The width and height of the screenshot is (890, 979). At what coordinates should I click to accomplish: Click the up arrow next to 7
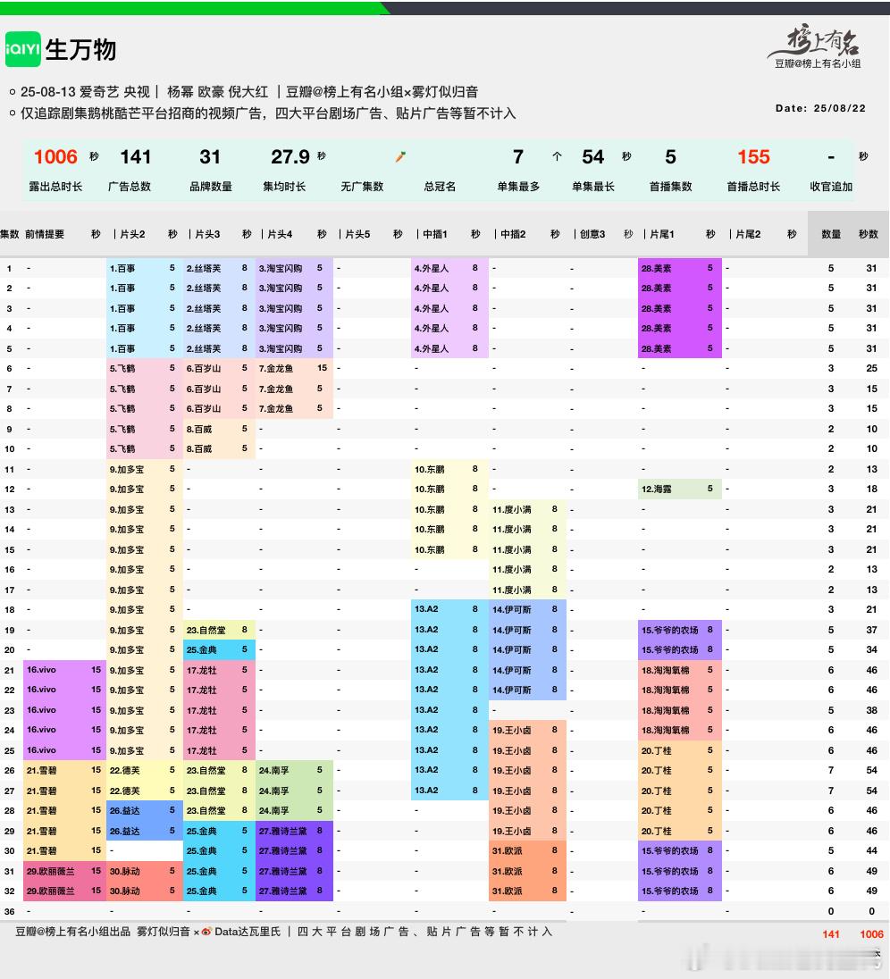(557, 156)
